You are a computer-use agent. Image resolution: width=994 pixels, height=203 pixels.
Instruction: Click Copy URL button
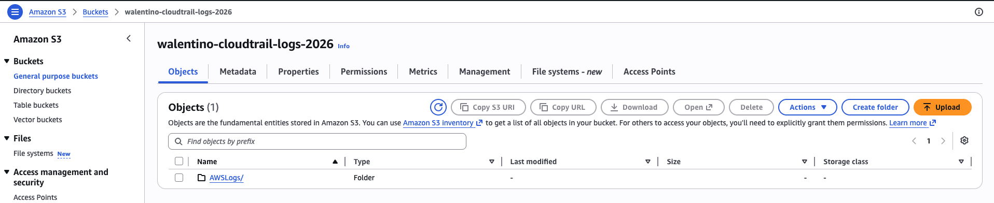pos(563,107)
